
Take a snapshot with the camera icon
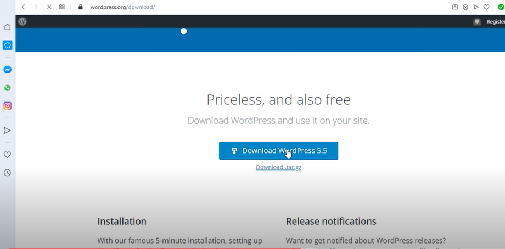[x=454, y=7]
